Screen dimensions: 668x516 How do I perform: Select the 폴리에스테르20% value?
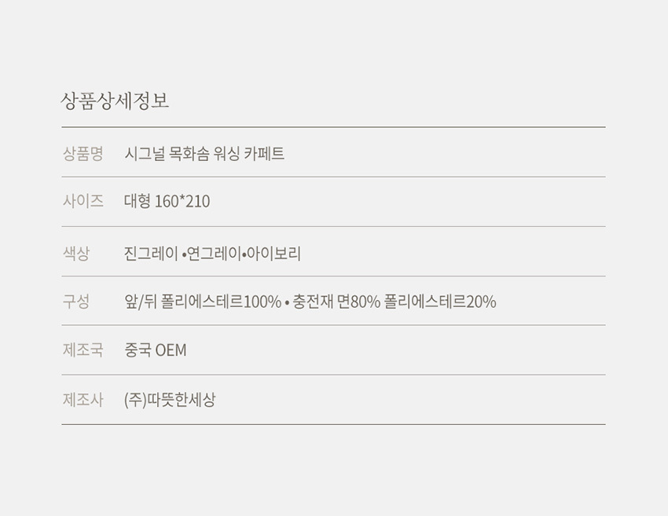pyautogui.click(x=440, y=302)
